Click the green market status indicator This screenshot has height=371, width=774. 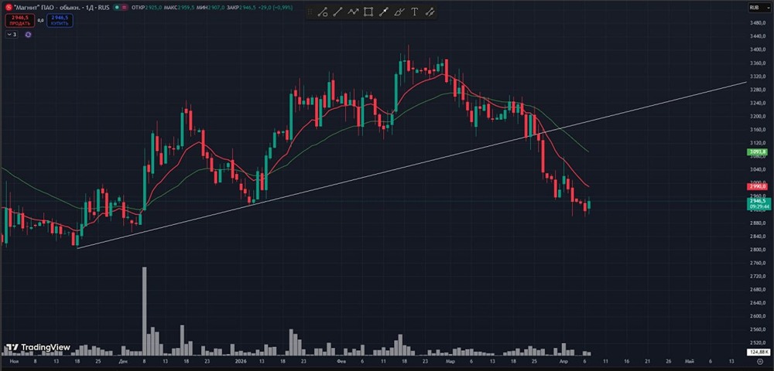117,8
